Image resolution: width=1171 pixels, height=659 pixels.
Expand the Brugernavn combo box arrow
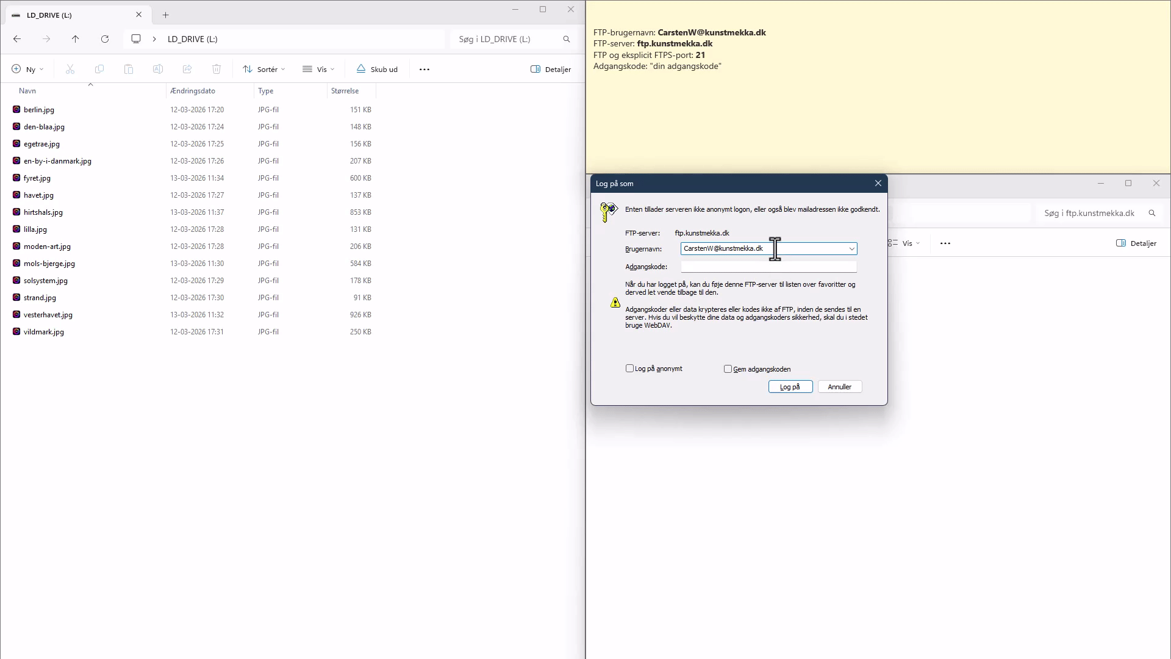[x=851, y=249]
